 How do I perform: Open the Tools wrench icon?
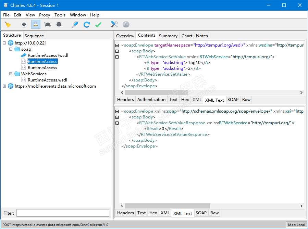point(114,24)
